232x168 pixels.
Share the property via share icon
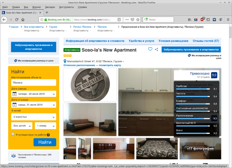[x=156, y=49]
